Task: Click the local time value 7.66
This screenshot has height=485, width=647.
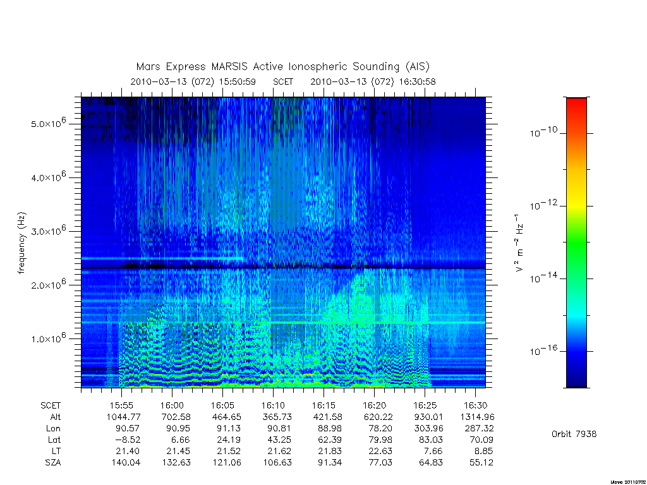Action: coord(433,451)
